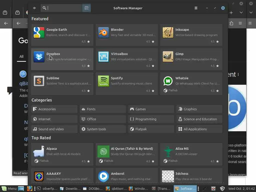Screen dimensions: 256x192
Task: Open the oliverfp terminal taskbar entry
Action: pyautogui.click(x=47, y=188)
